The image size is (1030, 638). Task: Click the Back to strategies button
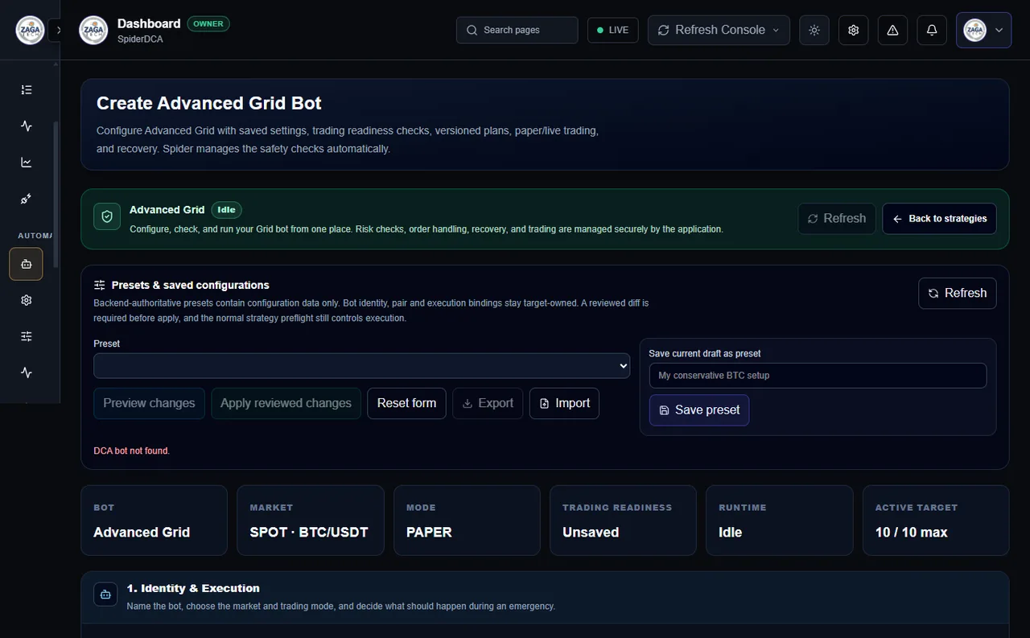[x=939, y=218]
